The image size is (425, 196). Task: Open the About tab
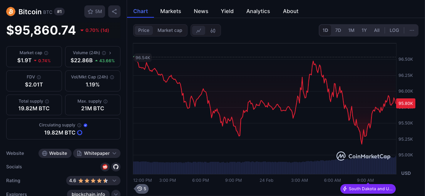point(291,11)
